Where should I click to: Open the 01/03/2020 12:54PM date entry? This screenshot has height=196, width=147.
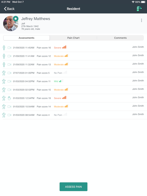tap(24, 98)
